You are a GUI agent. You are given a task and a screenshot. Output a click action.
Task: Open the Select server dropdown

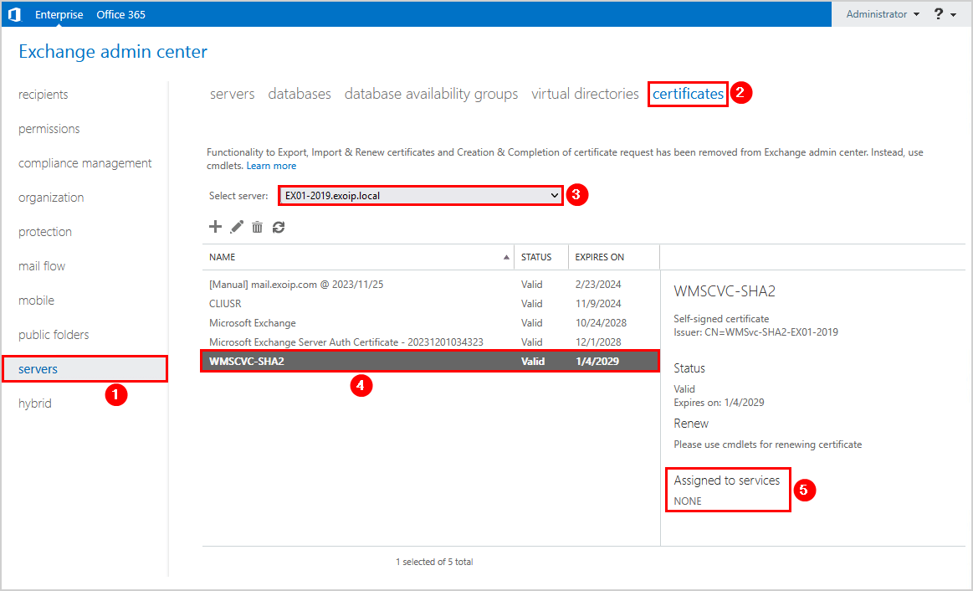click(421, 196)
